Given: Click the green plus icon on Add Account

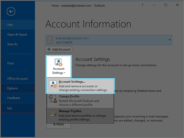Looking at the screenshot, I should (49, 49).
